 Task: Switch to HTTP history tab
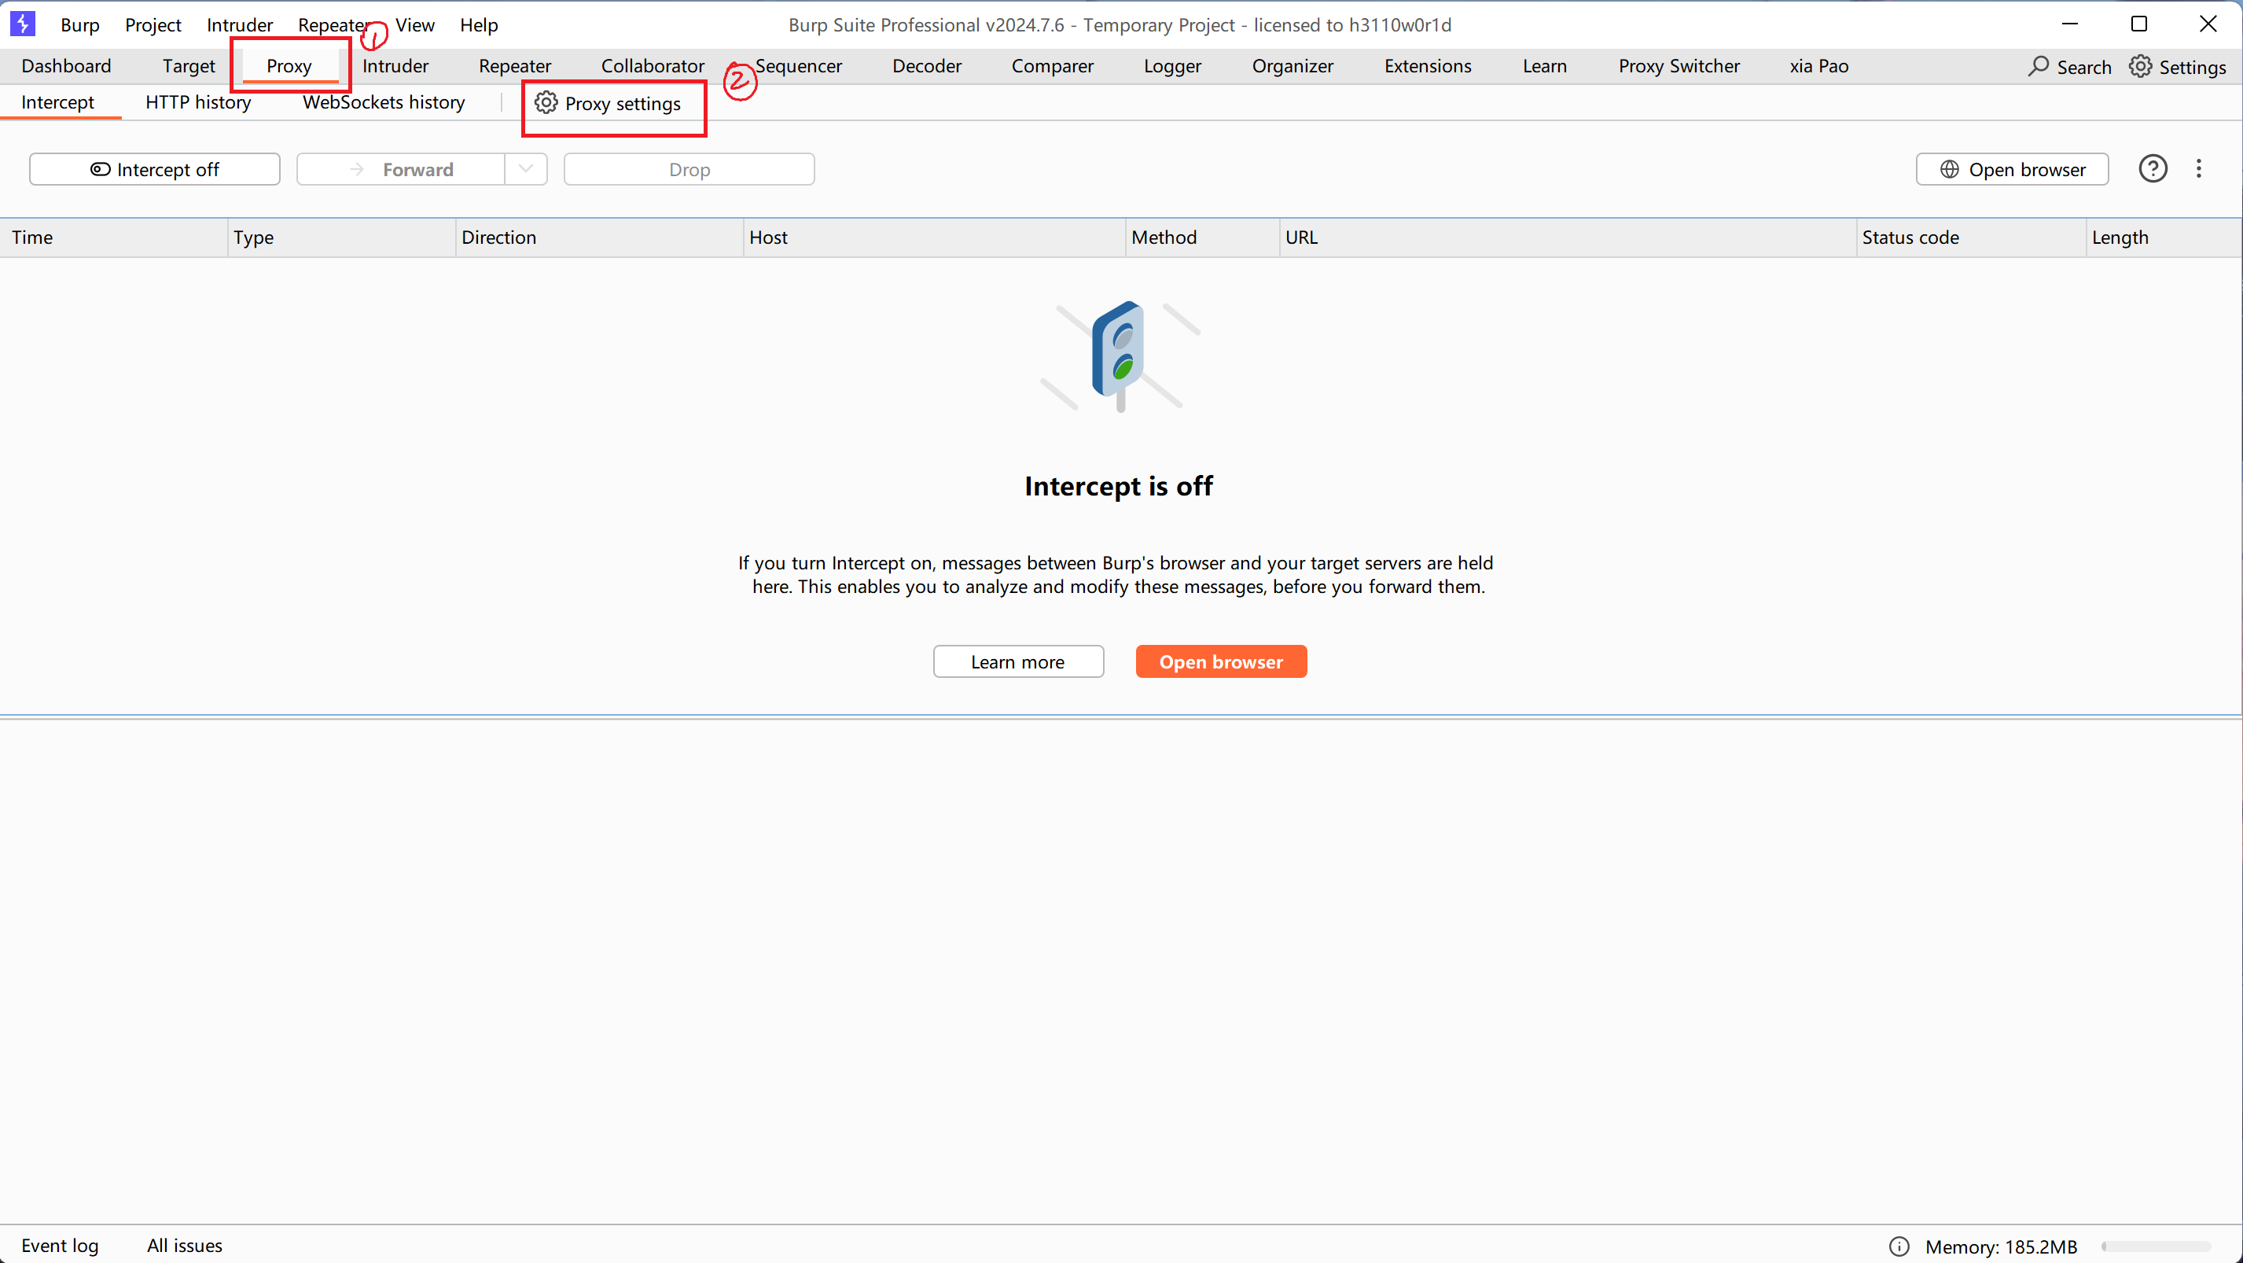coord(199,103)
